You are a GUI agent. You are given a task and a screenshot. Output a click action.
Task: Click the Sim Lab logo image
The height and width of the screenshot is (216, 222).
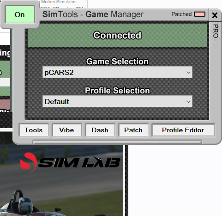(70, 162)
